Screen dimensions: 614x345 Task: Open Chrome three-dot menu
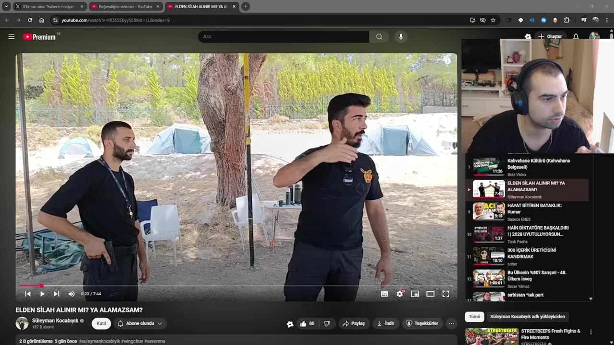click(x=607, y=20)
